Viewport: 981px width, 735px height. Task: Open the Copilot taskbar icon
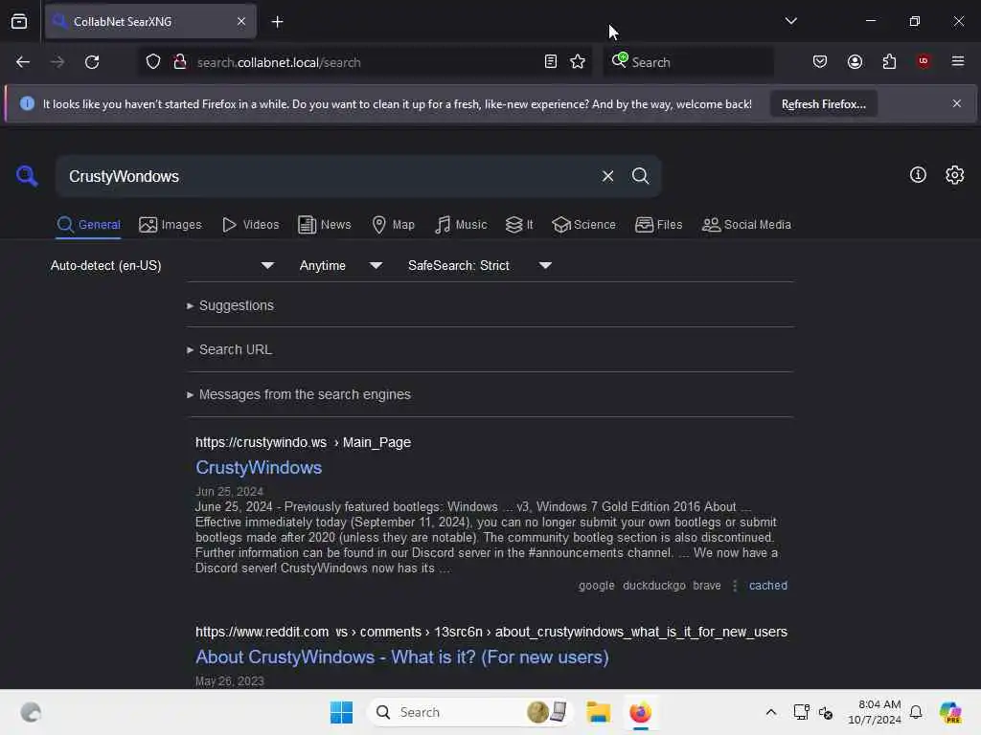pyautogui.click(x=949, y=712)
